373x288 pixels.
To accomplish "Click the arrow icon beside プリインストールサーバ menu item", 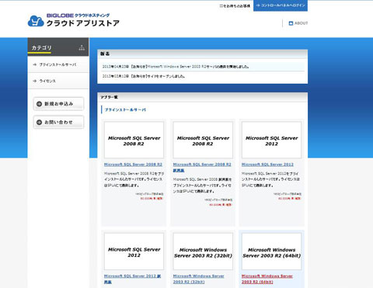I will pos(35,64).
